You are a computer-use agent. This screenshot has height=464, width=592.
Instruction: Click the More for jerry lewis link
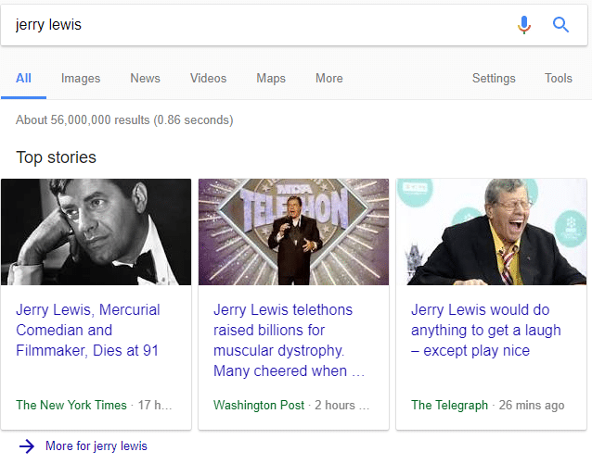[x=97, y=446]
